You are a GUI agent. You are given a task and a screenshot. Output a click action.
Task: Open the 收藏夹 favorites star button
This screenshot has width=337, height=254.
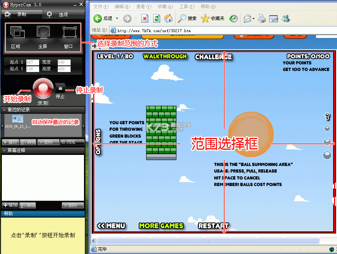[213, 18]
